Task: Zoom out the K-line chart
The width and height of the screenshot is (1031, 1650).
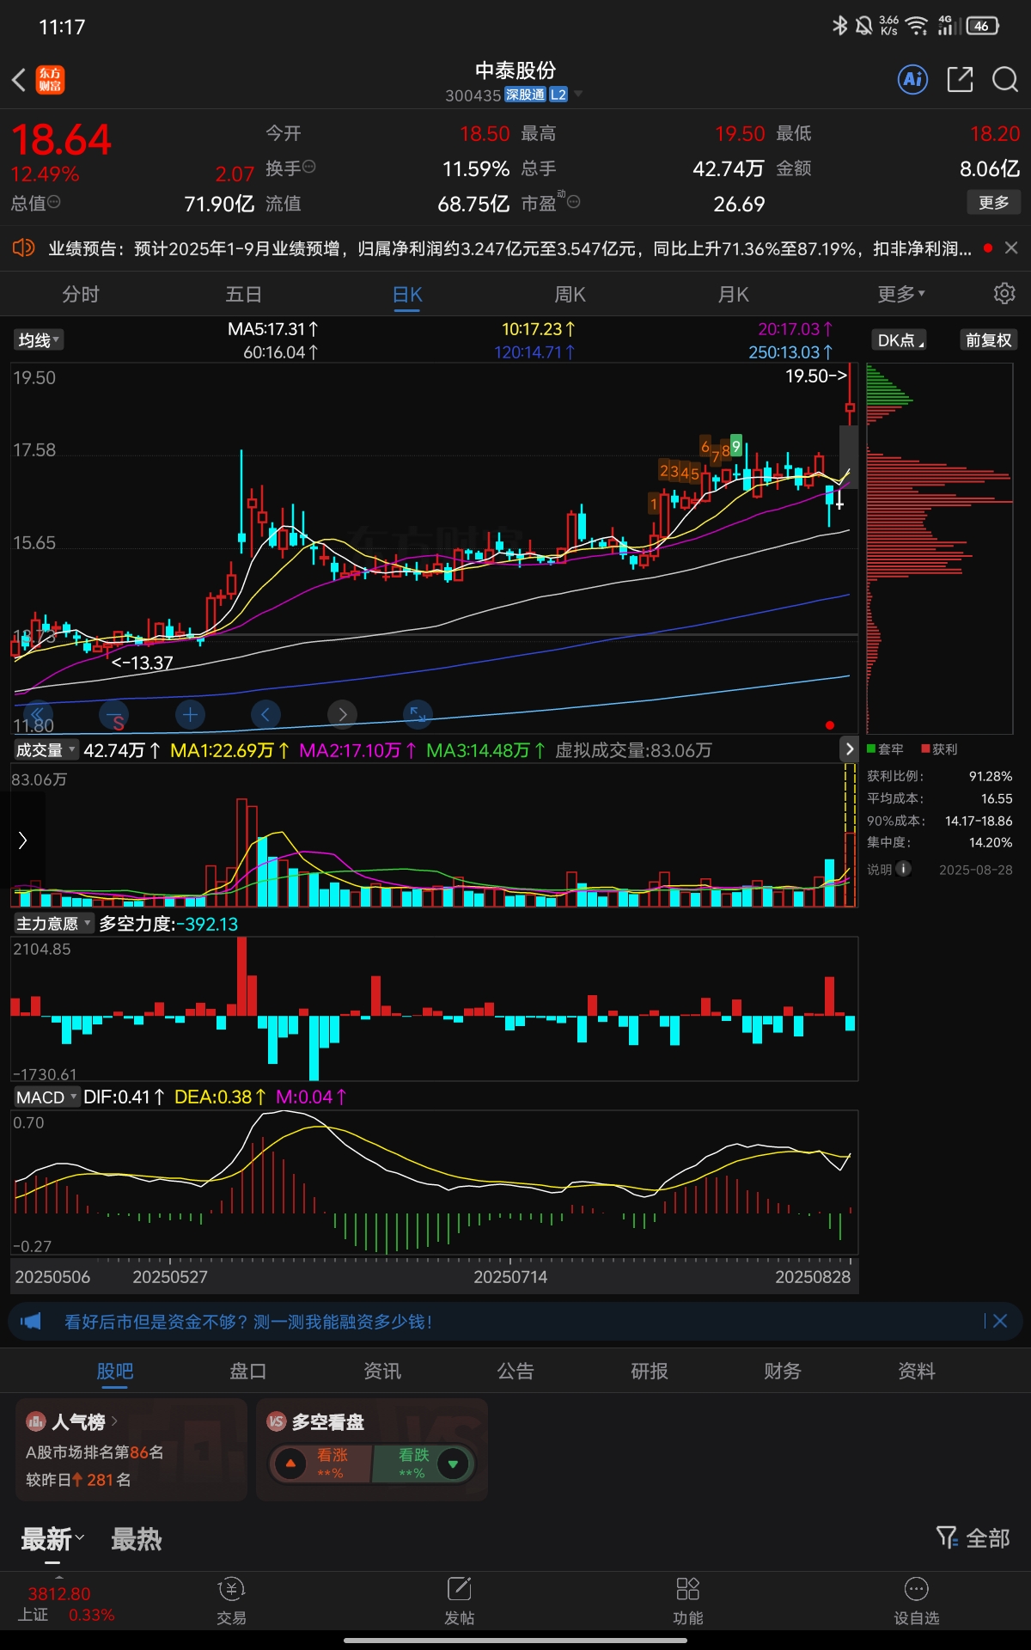Action: (x=114, y=714)
